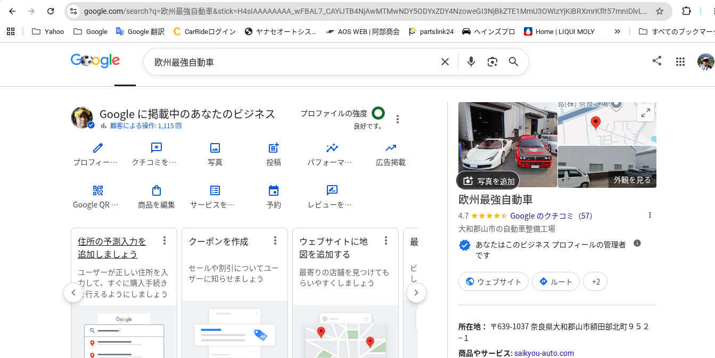Open the reviews (クチコミを…) icon

[156, 148]
